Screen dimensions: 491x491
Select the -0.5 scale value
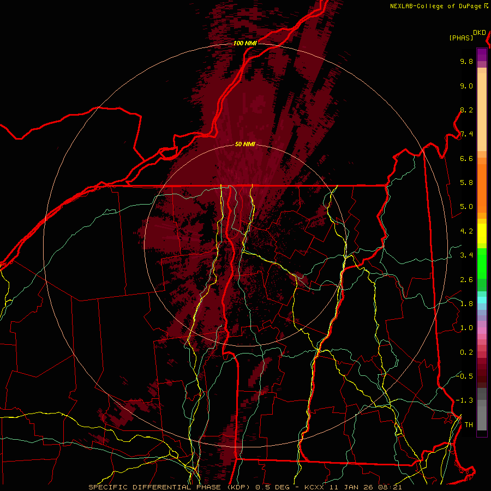tap(464, 376)
